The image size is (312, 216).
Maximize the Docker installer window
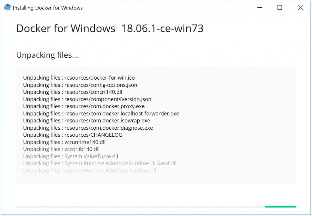pos(280,8)
